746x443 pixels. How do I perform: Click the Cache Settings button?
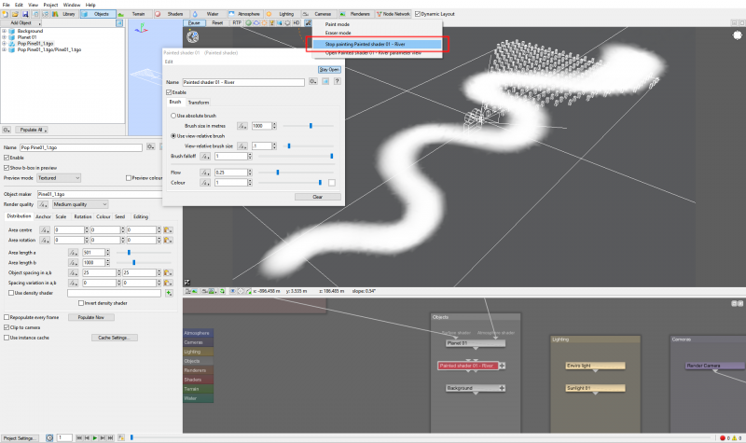114,338
